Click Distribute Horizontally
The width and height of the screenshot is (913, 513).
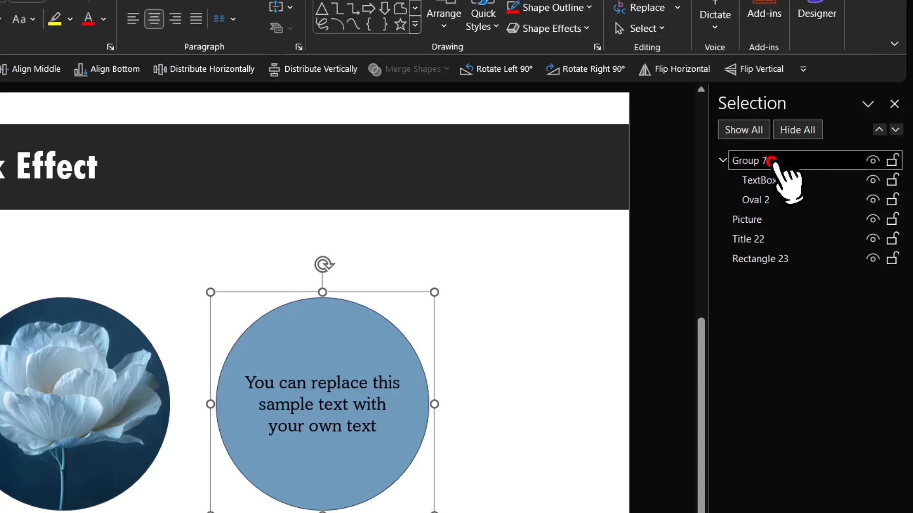pos(204,69)
